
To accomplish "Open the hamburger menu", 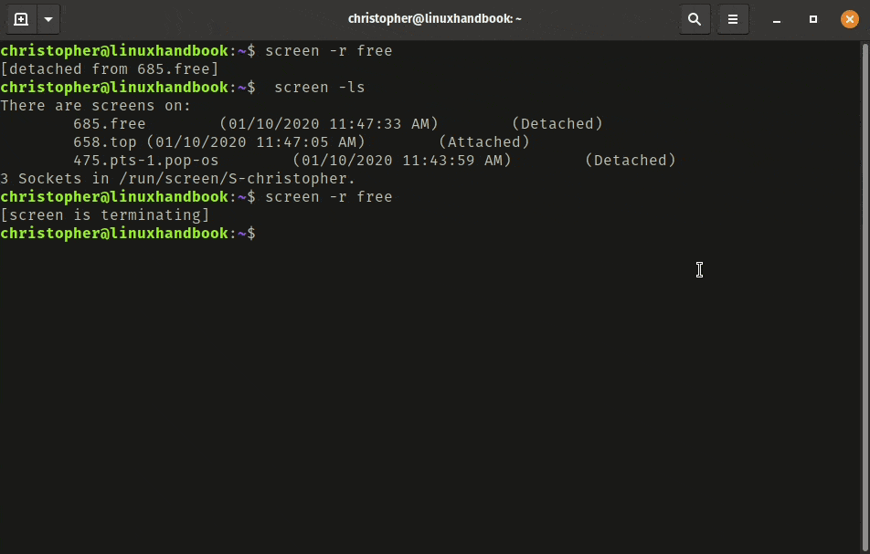I will click(x=733, y=18).
